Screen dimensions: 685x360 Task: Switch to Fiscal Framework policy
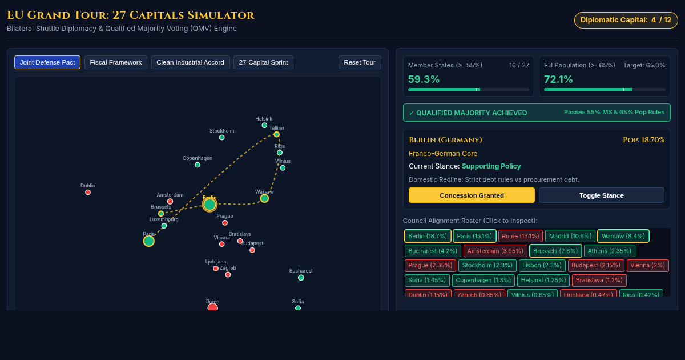point(116,62)
